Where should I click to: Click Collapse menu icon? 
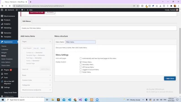click(x=2, y=96)
